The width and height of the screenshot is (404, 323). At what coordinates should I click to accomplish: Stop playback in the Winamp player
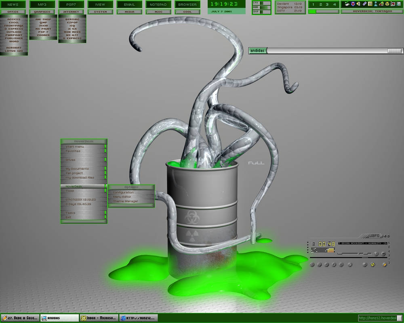coord(334,264)
